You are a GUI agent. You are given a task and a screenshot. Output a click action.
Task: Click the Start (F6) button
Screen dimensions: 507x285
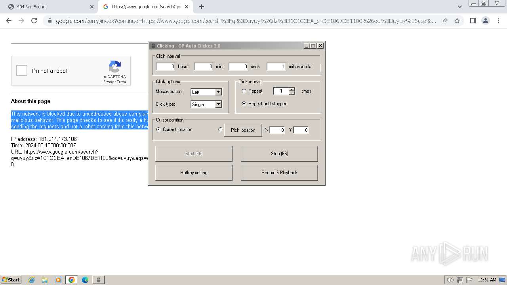point(194,154)
